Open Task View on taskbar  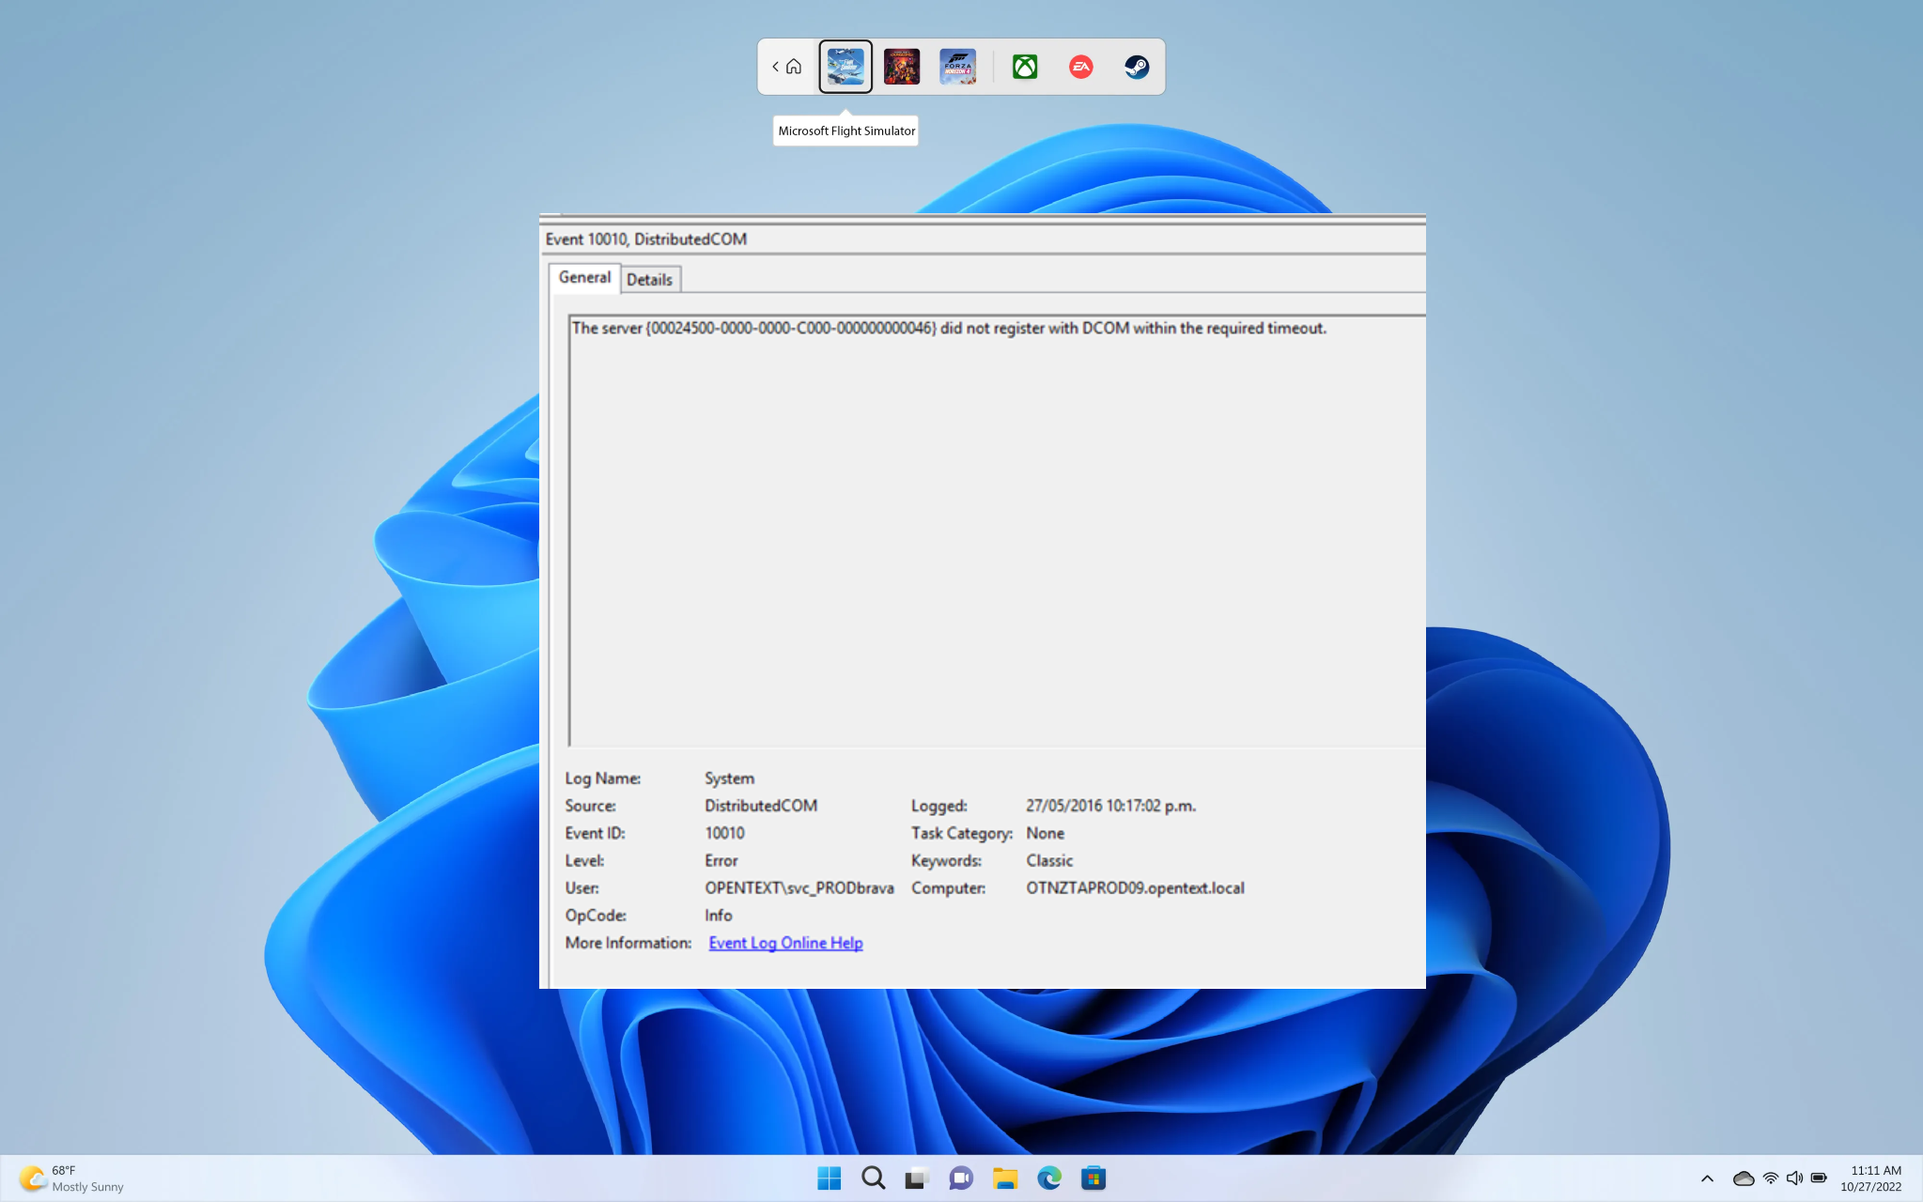(x=917, y=1178)
